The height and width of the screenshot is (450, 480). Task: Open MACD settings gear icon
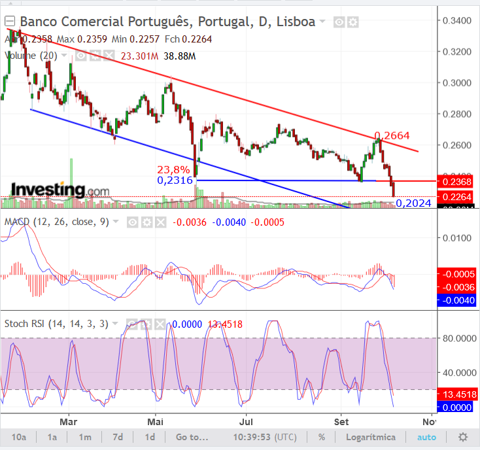click(146, 222)
